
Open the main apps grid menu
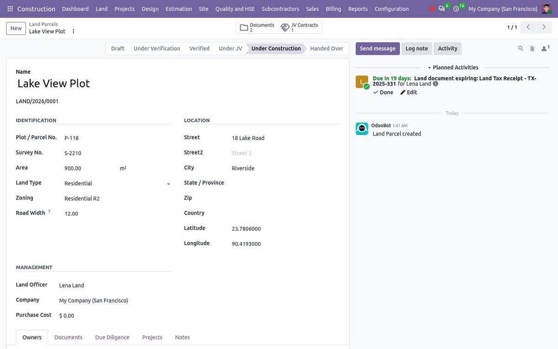[10, 9]
